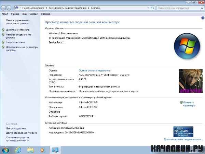The height and width of the screenshot is (154, 205).
Task: Click the genuine Microsoft software badge
Action: [183, 132]
